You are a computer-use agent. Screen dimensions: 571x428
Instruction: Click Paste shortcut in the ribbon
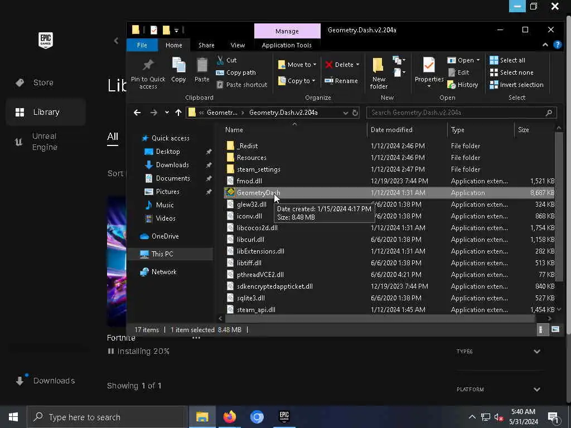(242, 85)
